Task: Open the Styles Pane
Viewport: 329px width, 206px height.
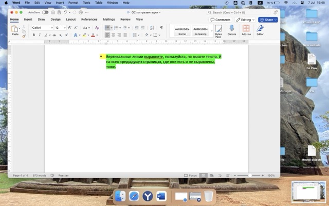Action: coord(218,31)
